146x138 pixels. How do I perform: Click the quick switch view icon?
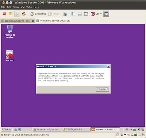[80, 14]
